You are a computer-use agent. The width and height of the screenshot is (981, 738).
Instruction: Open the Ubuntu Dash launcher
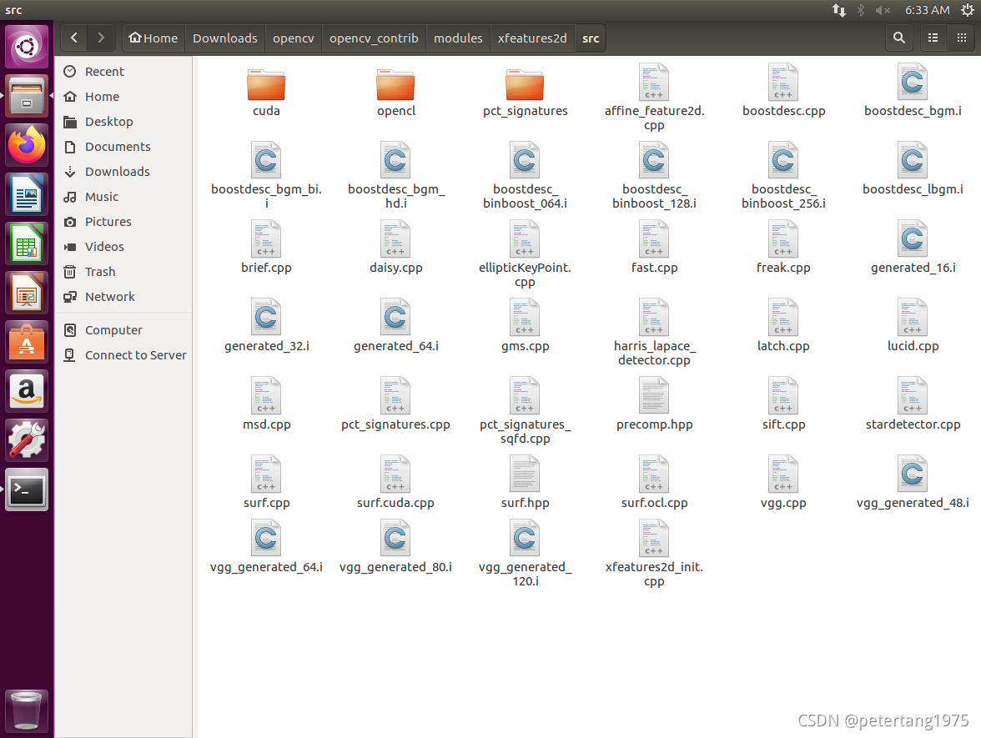click(x=27, y=47)
